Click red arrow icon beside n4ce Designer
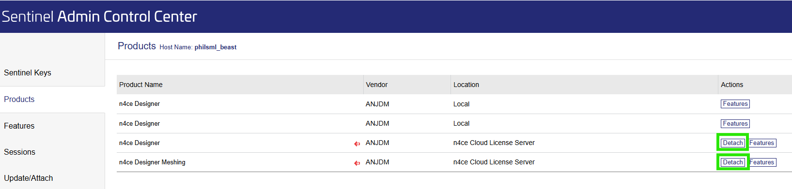 357,144
